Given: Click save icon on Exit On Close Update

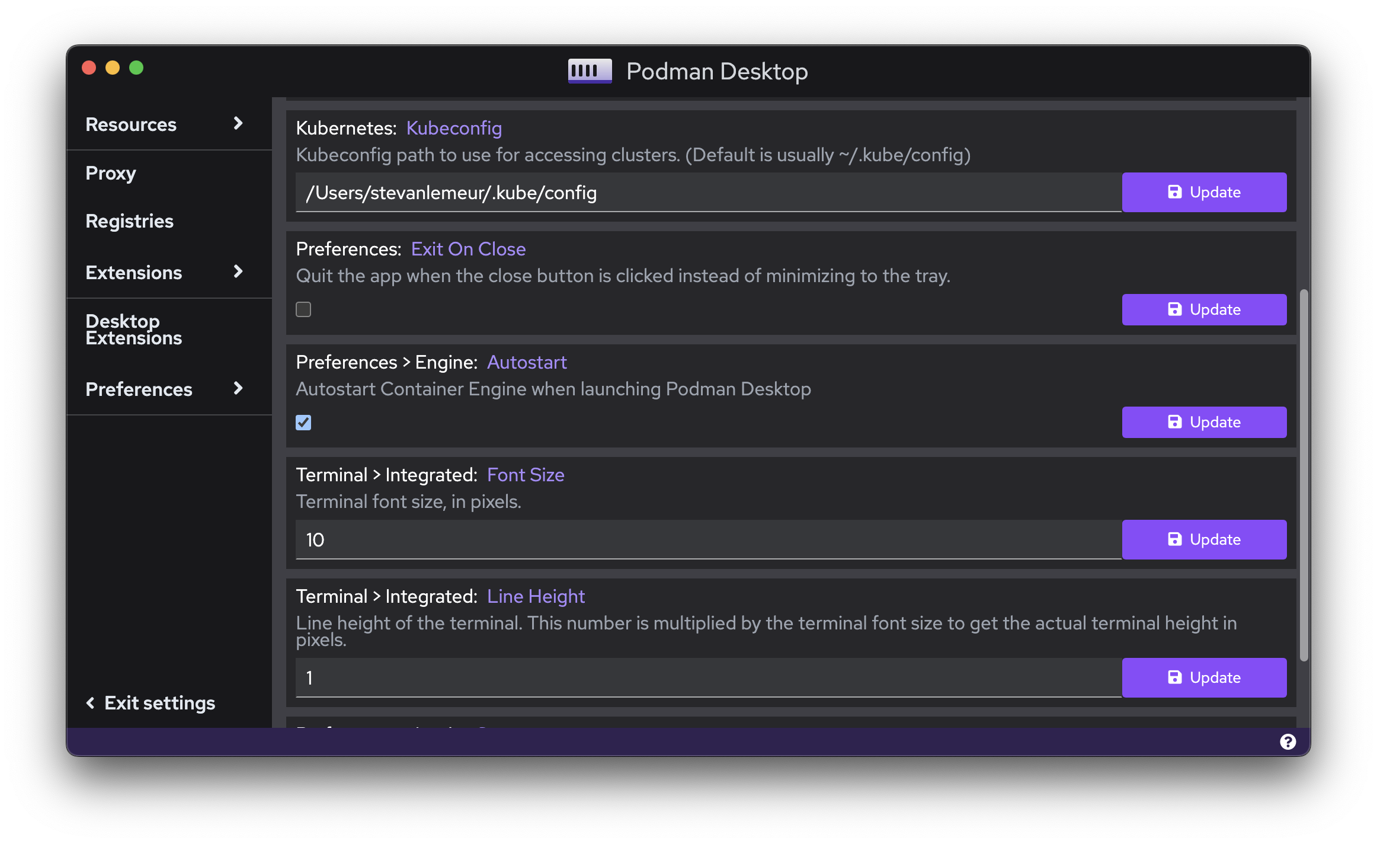Looking at the screenshot, I should [x=1174, y=309].
